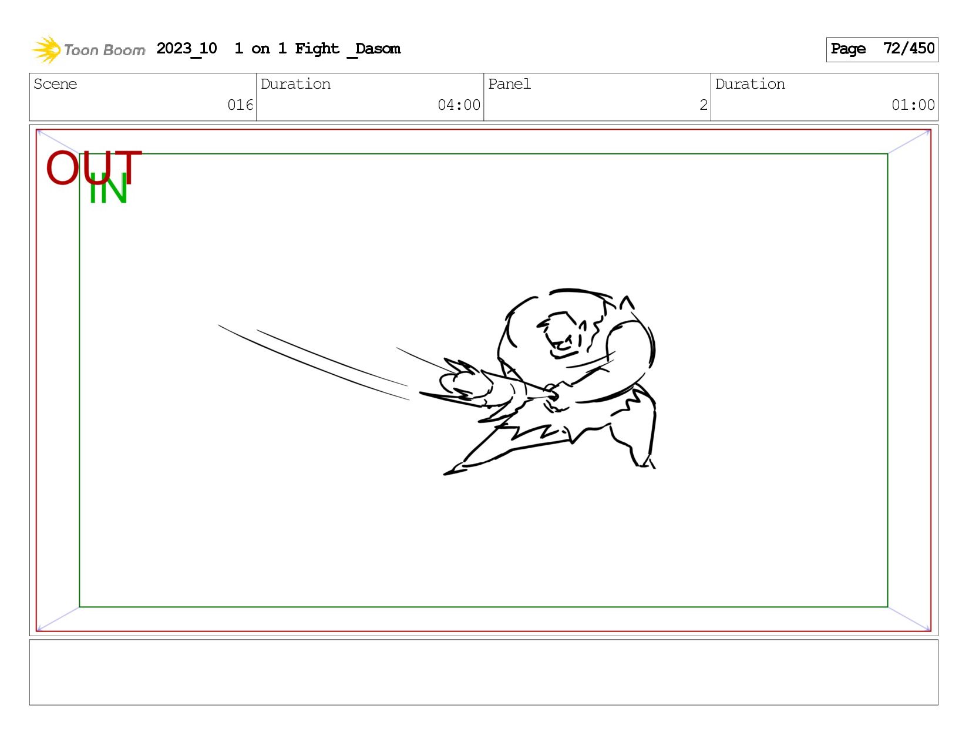
Task: Click the scene number "016"
Action: (240, 105)
